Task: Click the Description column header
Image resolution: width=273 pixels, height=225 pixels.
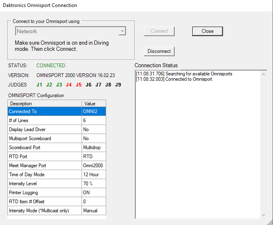Action: 45,104
